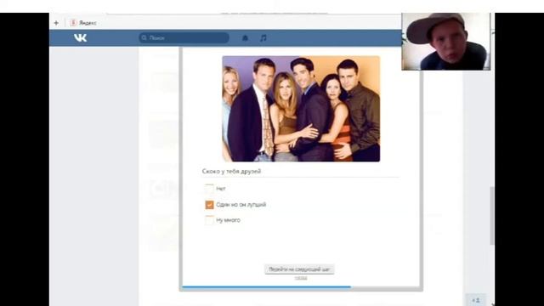Select the question text "Скоко у тебя друзей"

pyautogui.click(x=231, y=171)
